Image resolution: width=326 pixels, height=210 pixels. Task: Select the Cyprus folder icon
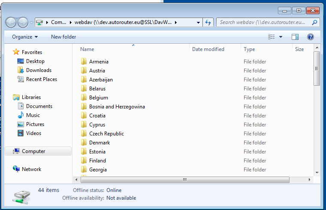pos(84,124)
